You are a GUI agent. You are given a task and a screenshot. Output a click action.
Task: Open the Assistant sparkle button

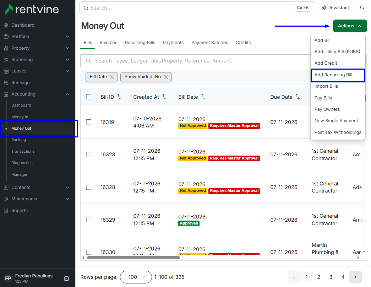pyautogui.click(x=335, y=8)
